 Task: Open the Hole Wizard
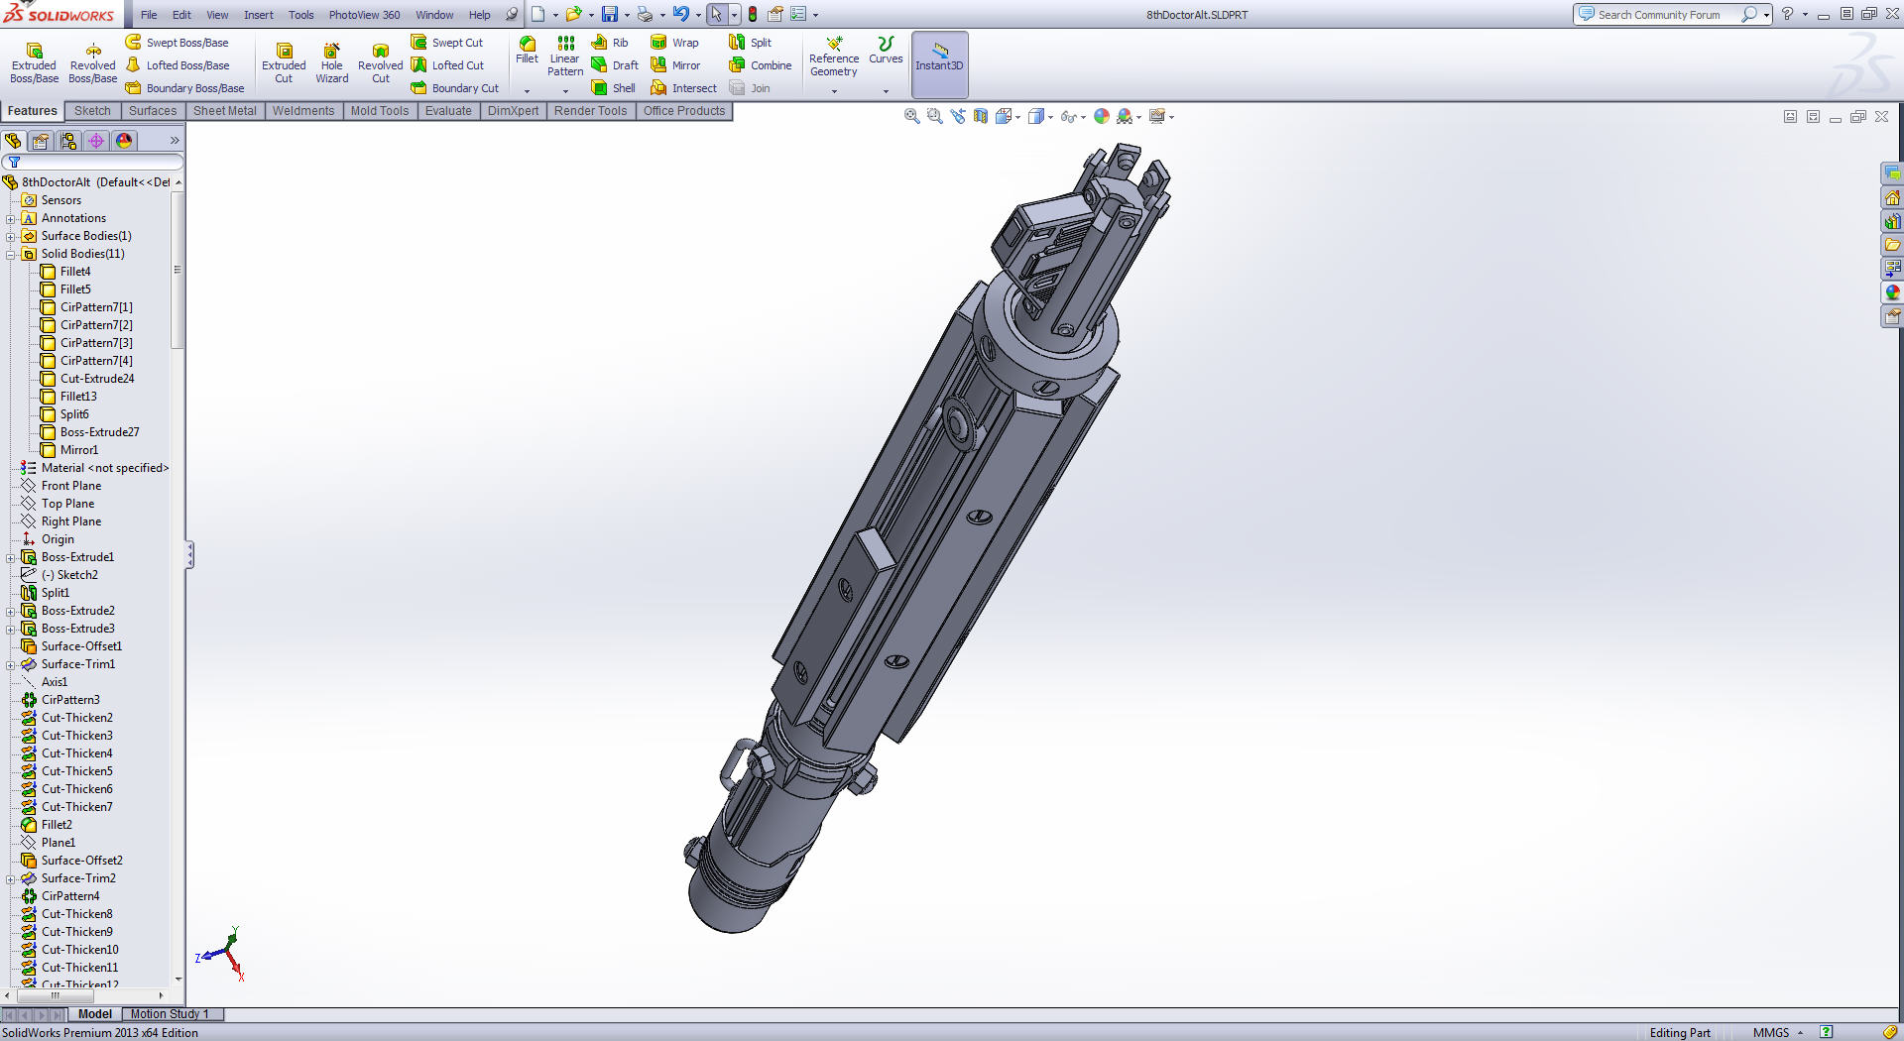pyautogui.click(x=332, y=63)
